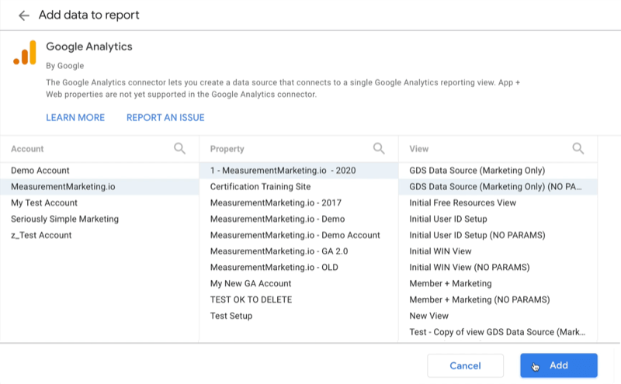Select the Member + Marketing view
Viewport: 621px width, 384px height.
[x=498, y=283]
